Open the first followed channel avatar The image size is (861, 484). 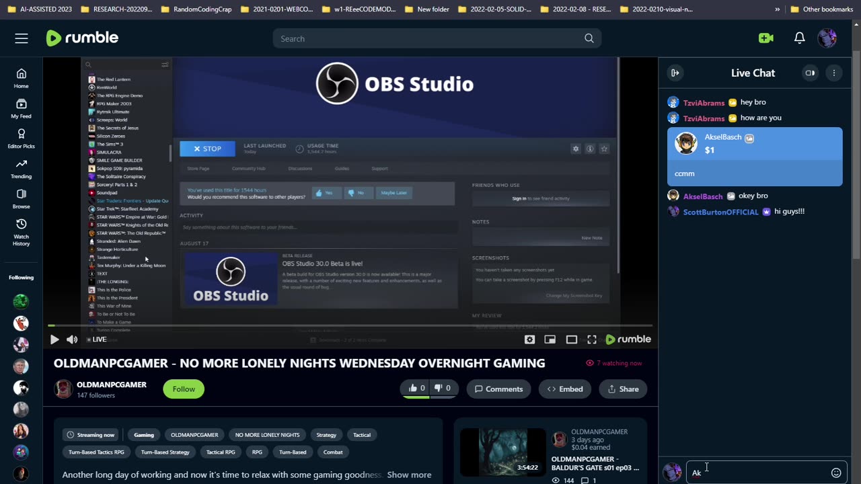pyautogui.click(x=22, y=301)
